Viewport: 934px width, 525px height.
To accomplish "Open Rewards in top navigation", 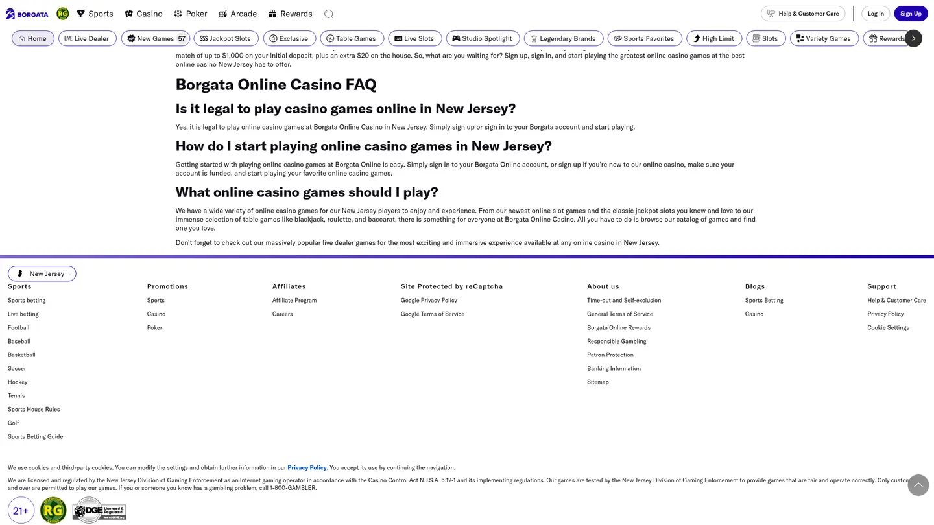I will click(x=290, y=14).
